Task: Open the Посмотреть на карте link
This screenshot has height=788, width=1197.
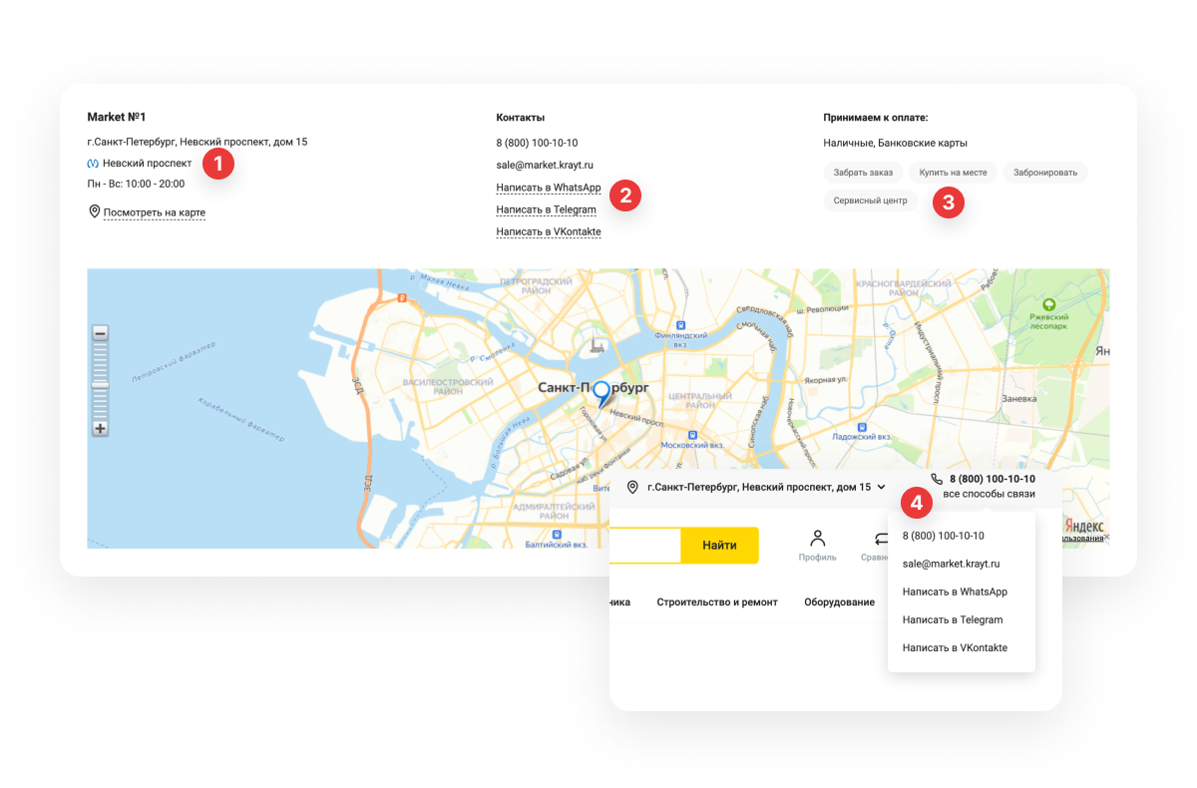Action: pos(155,212)
